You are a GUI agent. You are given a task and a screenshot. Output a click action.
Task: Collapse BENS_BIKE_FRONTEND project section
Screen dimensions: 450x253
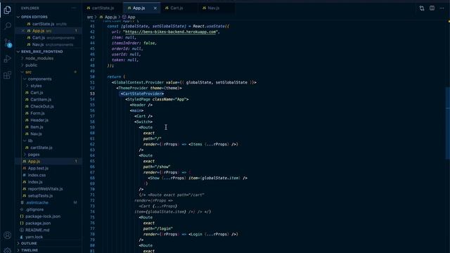pos(42,51)
